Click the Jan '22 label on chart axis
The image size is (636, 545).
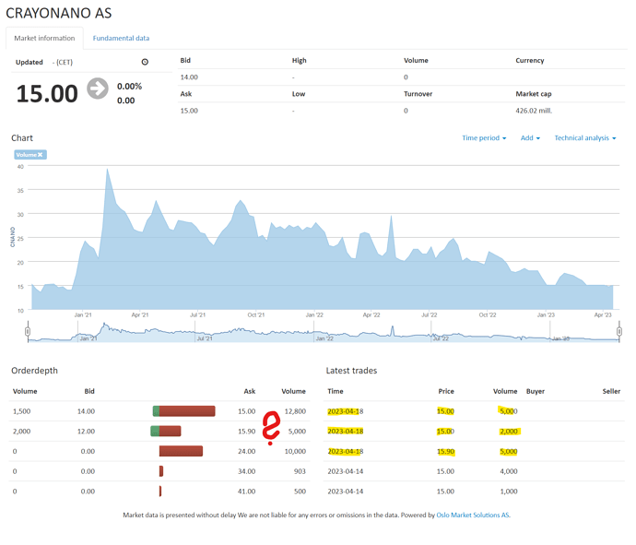314,314
